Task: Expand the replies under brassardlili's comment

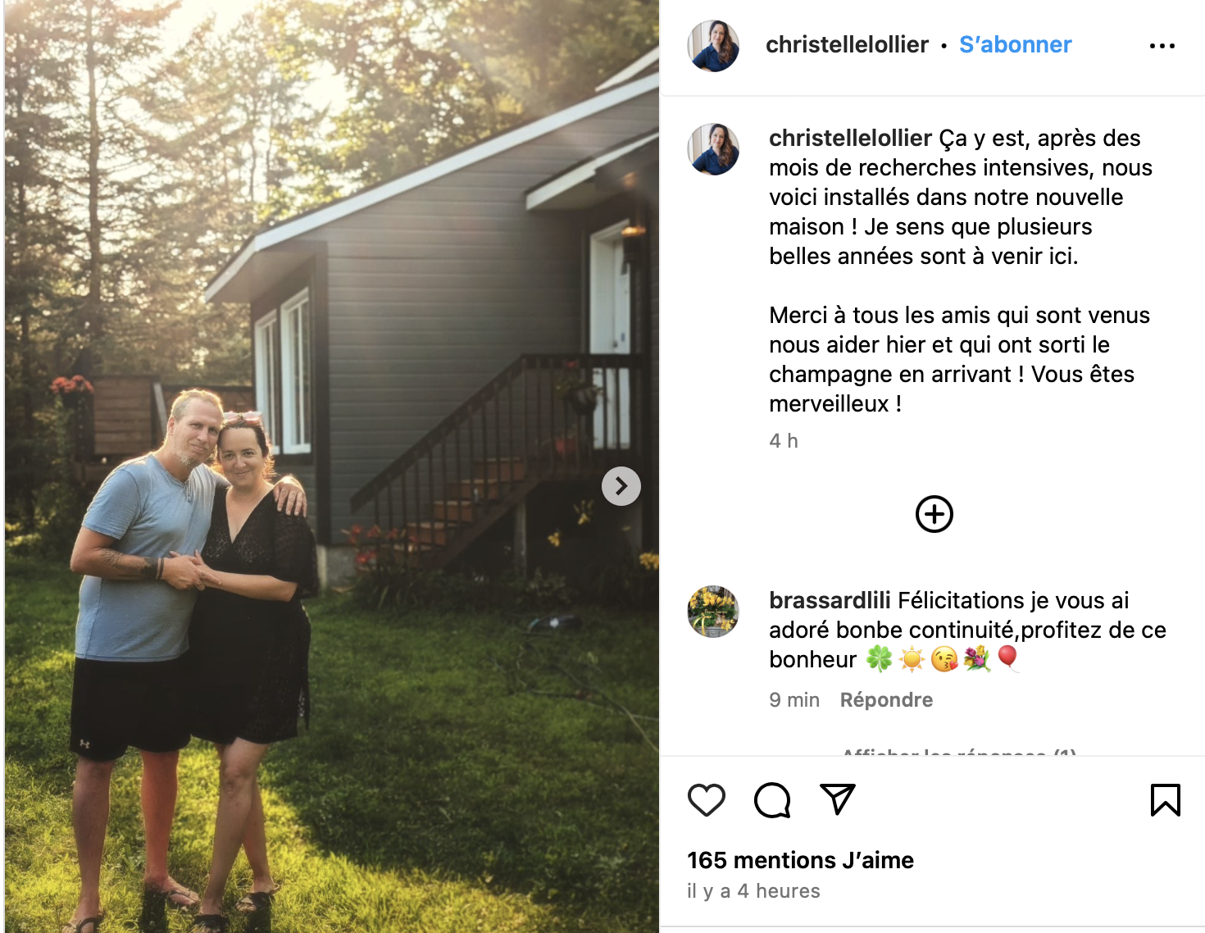Action: coord(959,752)
